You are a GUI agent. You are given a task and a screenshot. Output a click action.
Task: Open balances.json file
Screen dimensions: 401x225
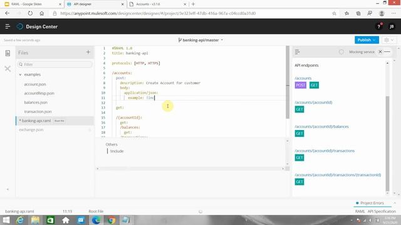(x=36, y=102)
